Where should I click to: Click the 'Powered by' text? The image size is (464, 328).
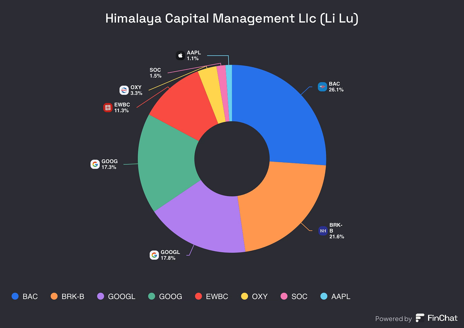coord(393,319)
